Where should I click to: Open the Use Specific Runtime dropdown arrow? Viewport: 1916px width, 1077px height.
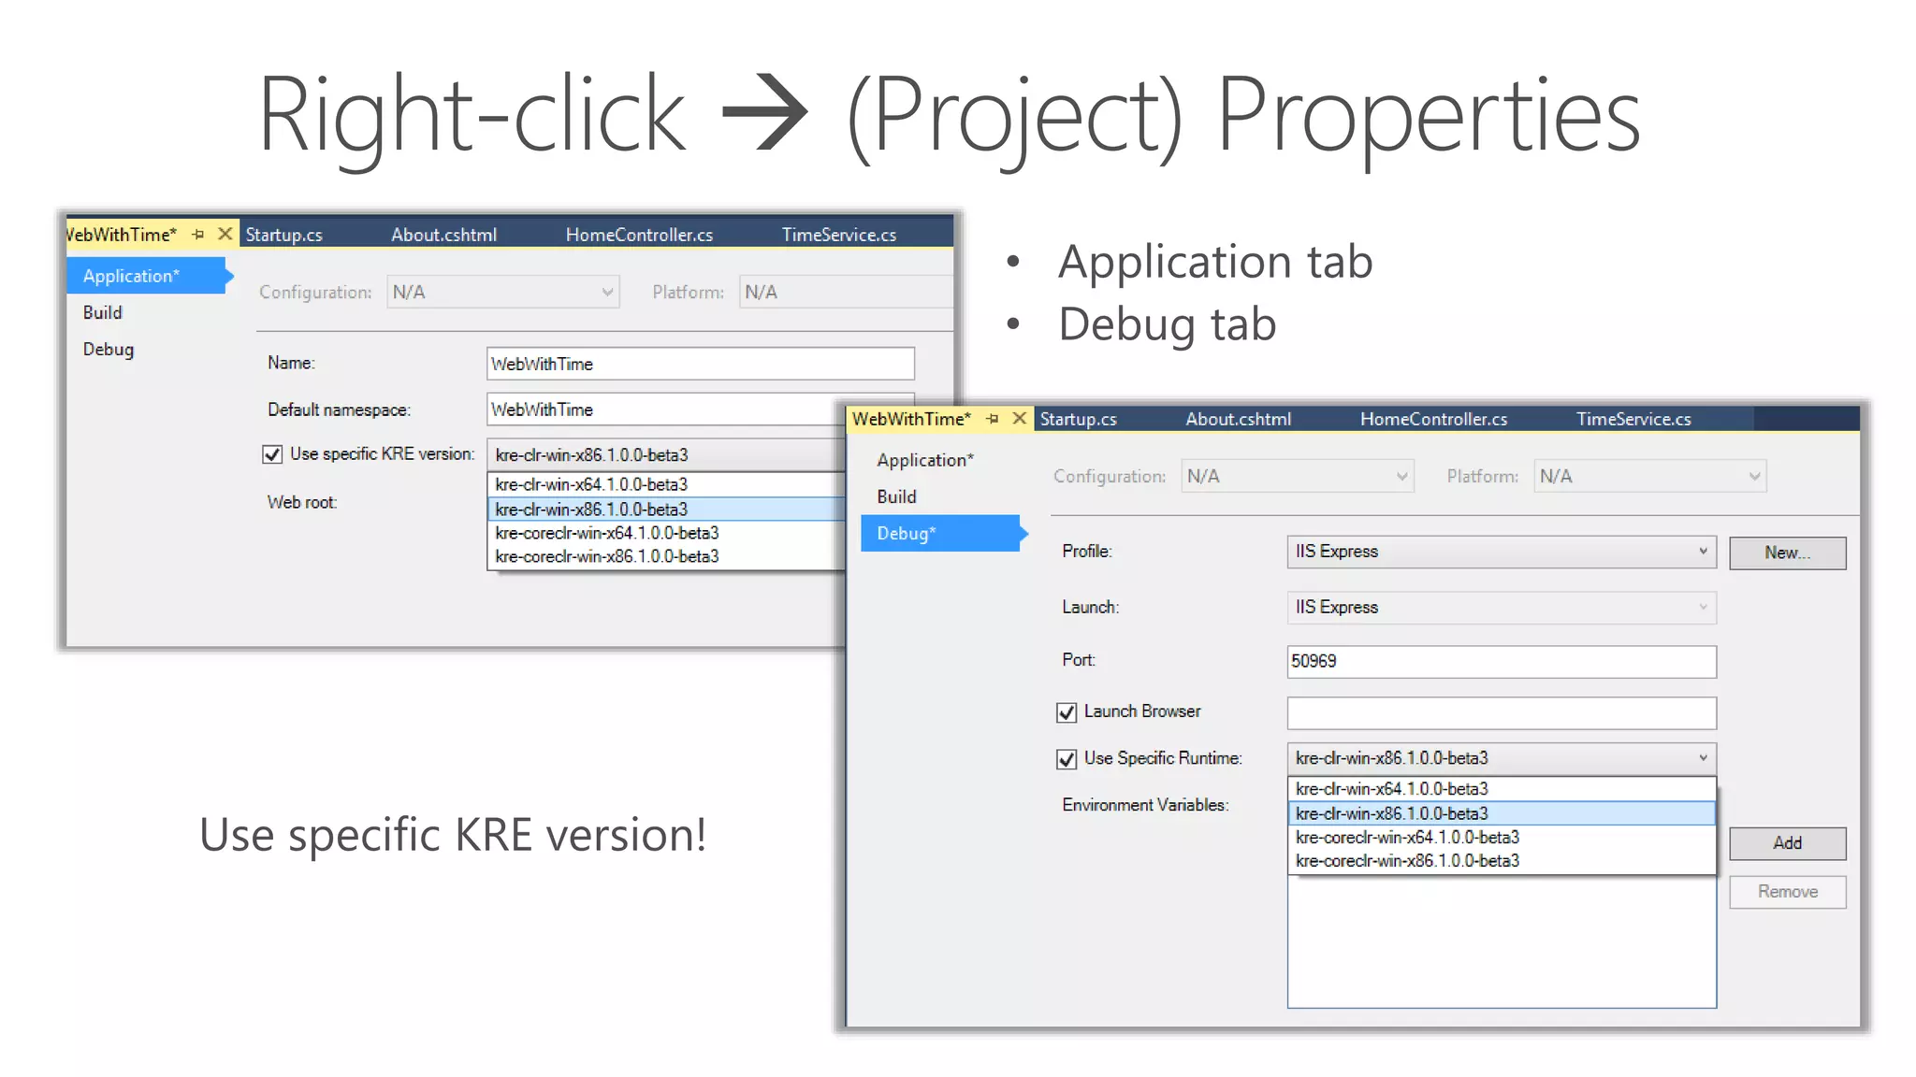click(1703, 758)
